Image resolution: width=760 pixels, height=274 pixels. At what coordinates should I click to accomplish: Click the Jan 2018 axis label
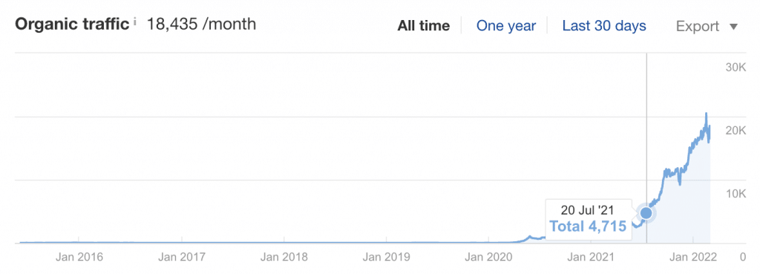[284, 256]
